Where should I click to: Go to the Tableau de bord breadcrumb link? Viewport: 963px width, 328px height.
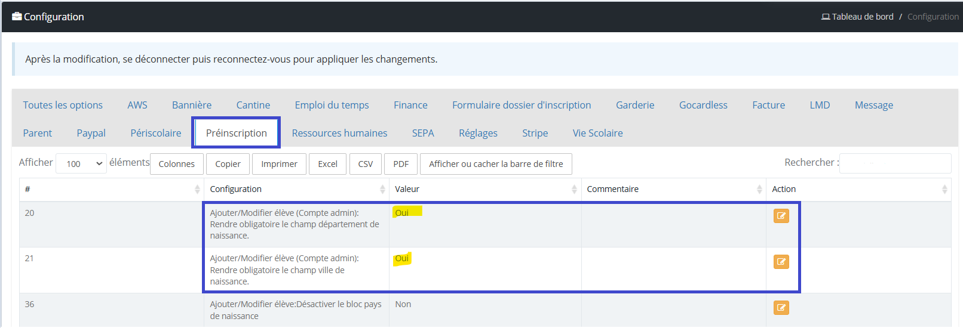coord(863,17)
